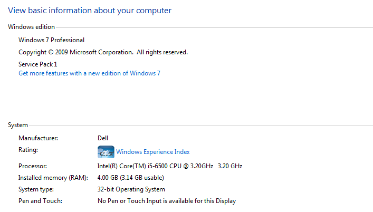Select the Service Pack 1 text

(x=38, y=64)
